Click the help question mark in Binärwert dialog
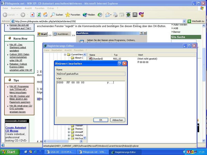Screen dimensions: 207x155 click(120, 63)
